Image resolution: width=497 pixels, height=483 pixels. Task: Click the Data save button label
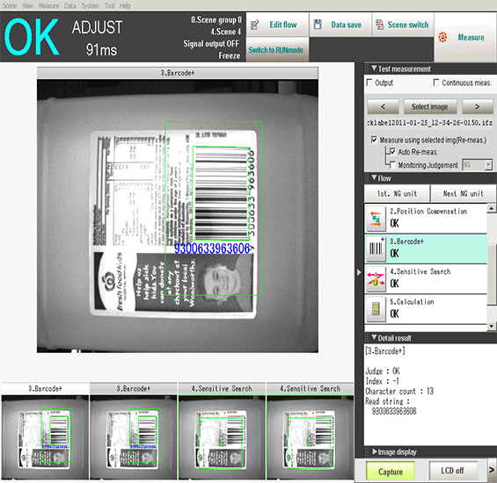[346, 25]
